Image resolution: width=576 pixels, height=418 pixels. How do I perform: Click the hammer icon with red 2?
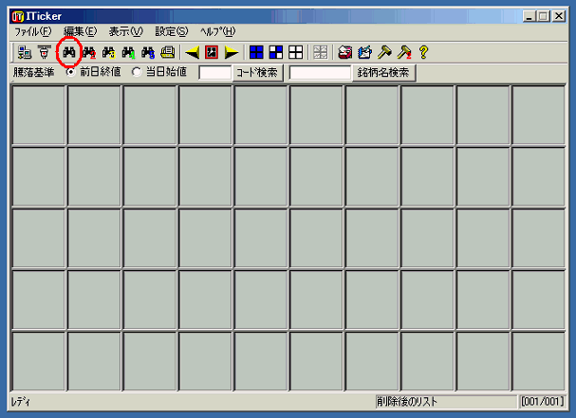(x=404, y=52)
